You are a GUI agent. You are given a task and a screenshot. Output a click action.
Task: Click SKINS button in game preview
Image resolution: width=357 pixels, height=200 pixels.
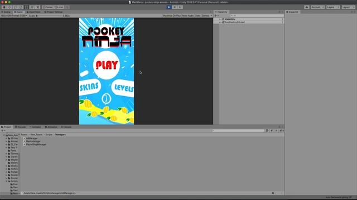(x=90, y=87)
